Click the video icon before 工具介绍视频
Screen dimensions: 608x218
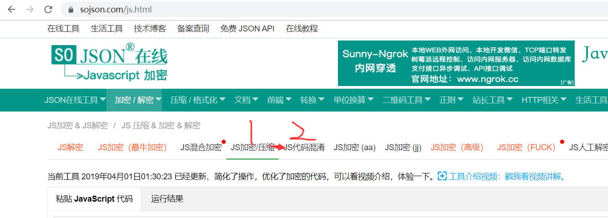[x=442, y=176]
